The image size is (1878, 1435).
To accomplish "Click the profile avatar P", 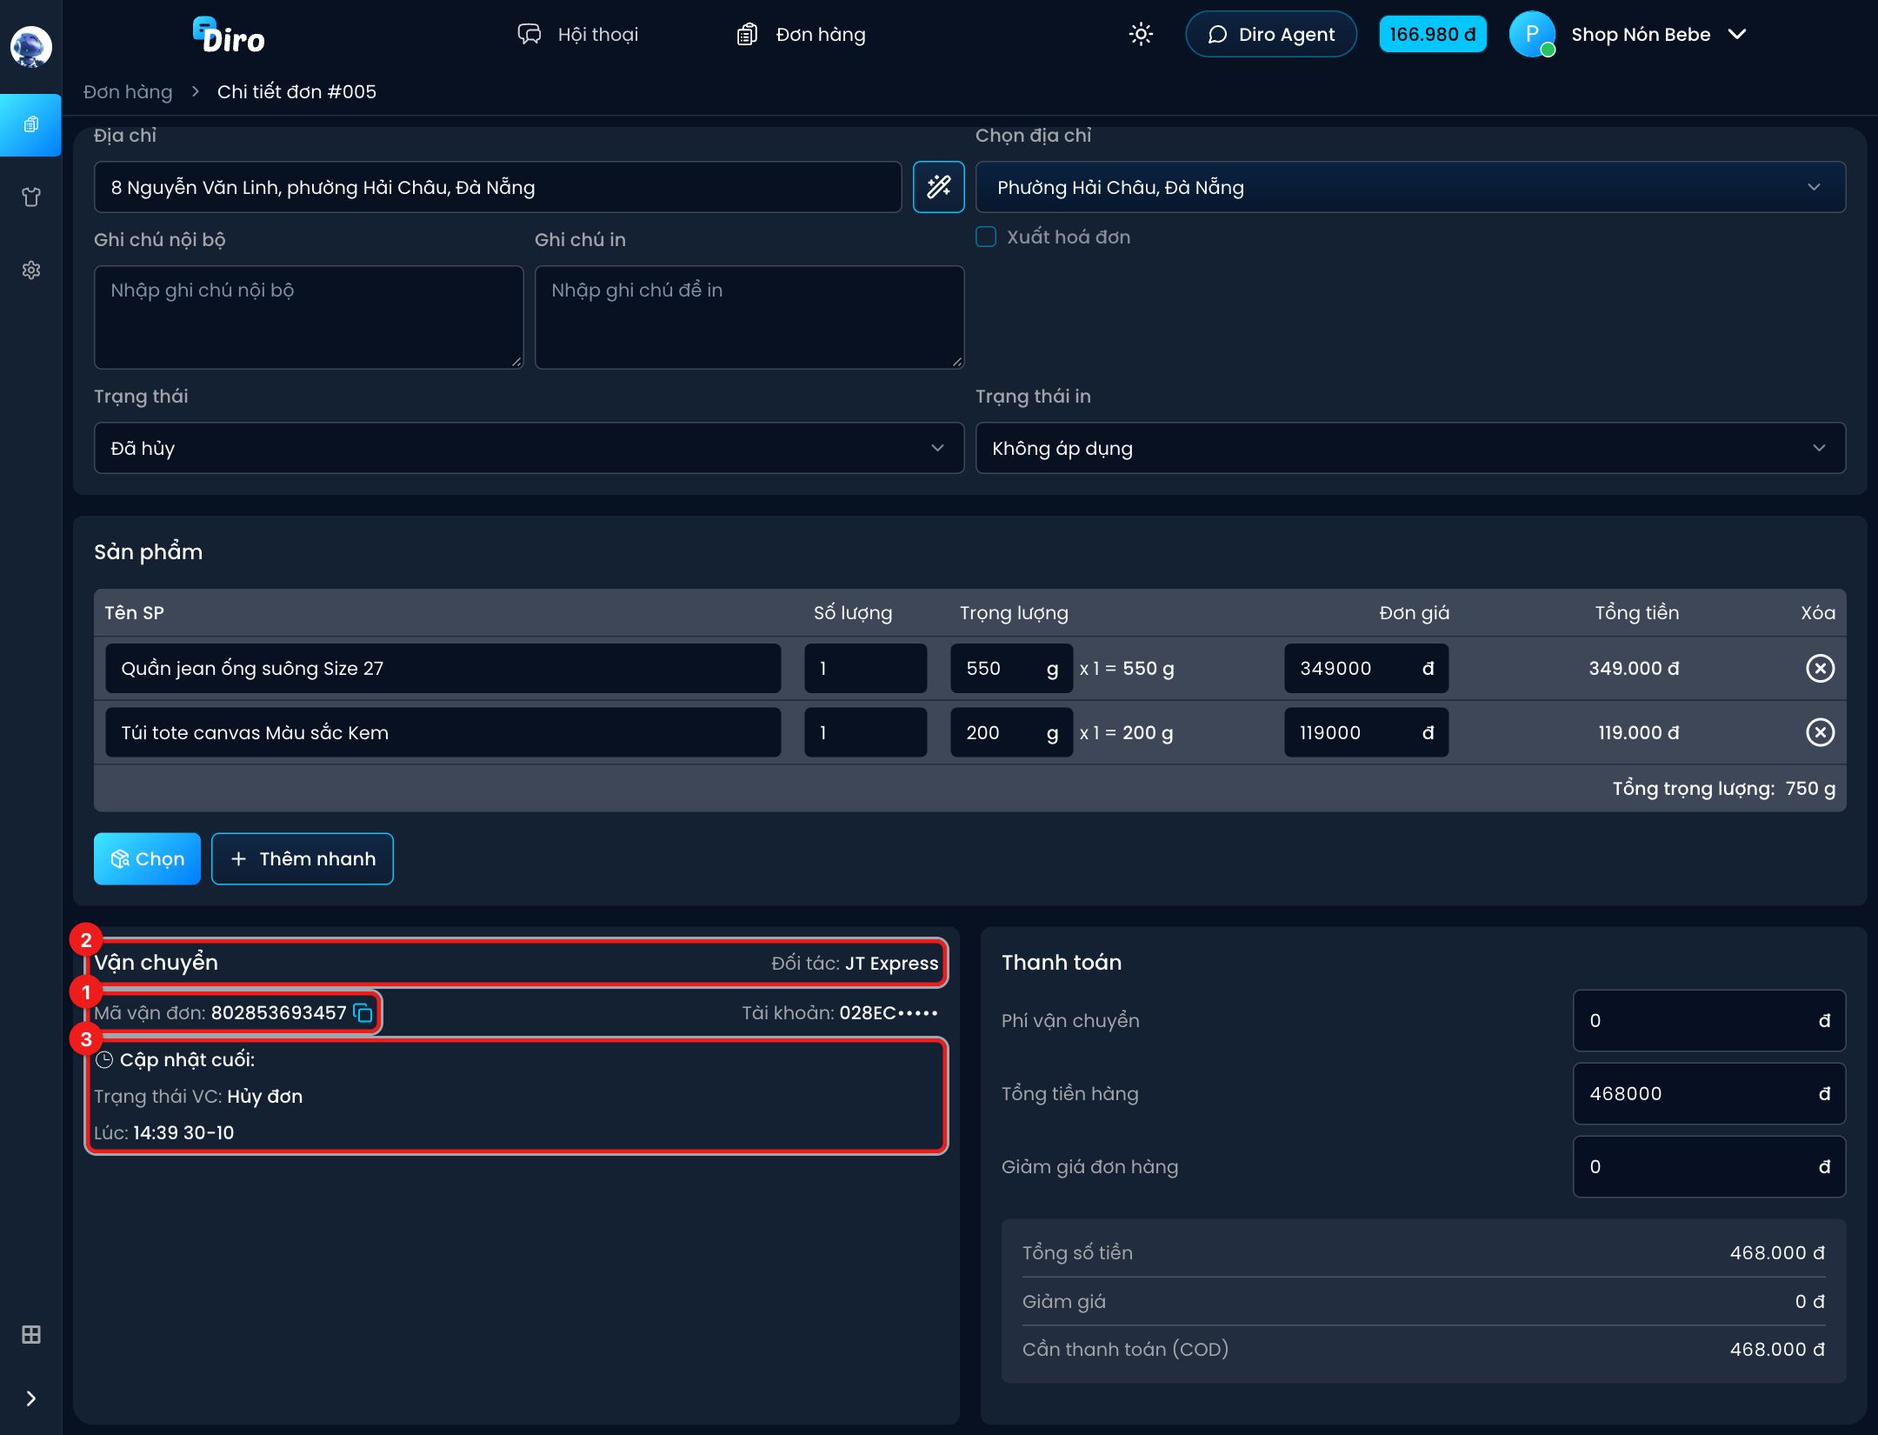I will [1532, 35].
